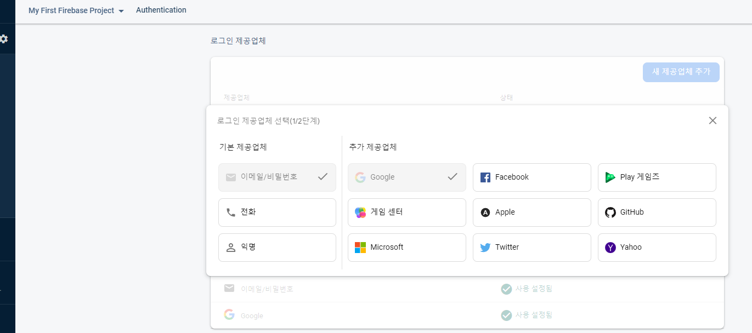Pick Microsoft sign-in provider
This screenshot has width=752, height=333.
407,248
